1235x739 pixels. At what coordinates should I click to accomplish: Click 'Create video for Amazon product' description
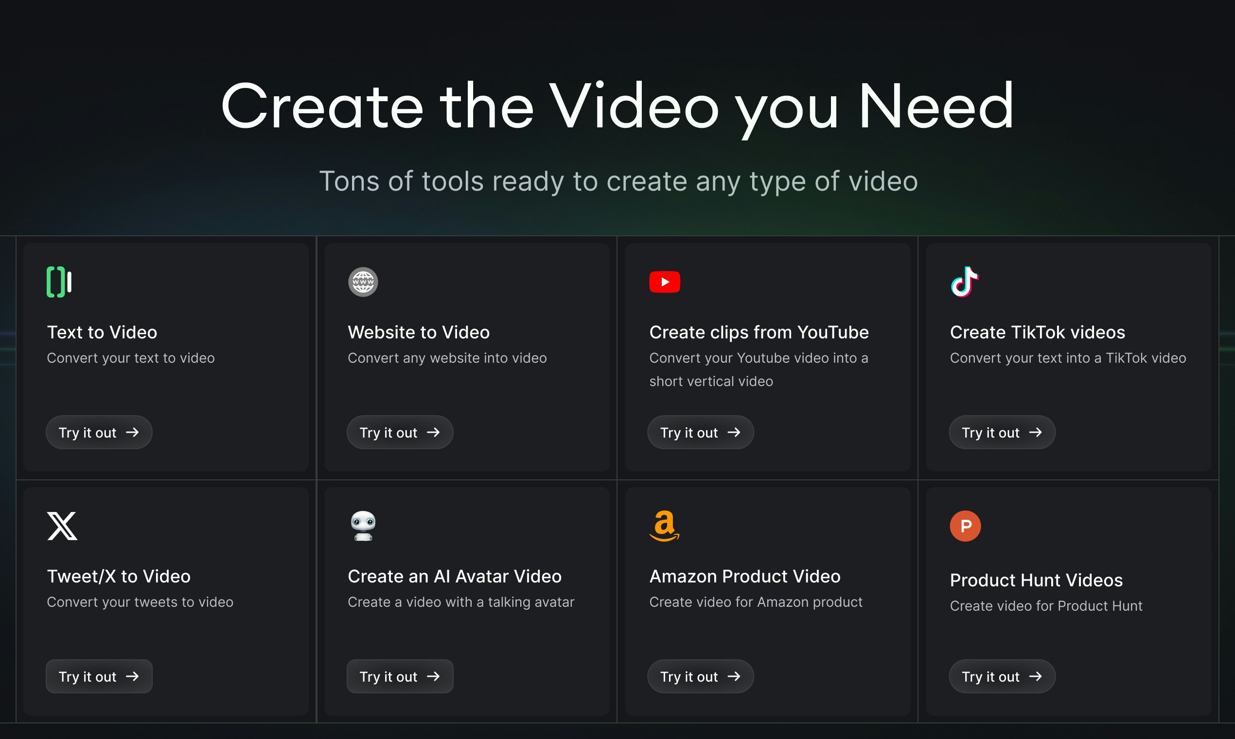[x=756, y=602]
